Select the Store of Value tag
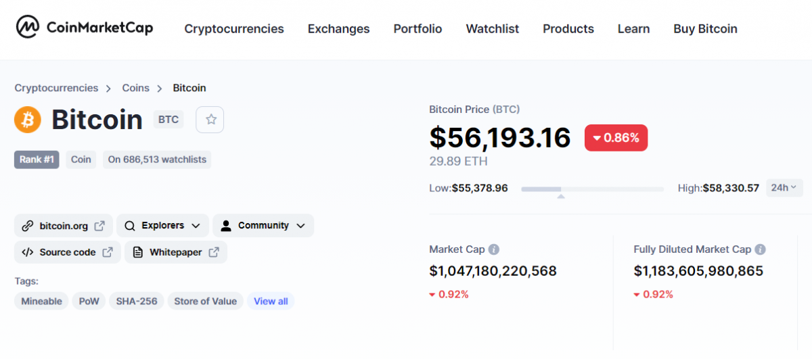This screenshot has width=812, height=359. (206, 302)
